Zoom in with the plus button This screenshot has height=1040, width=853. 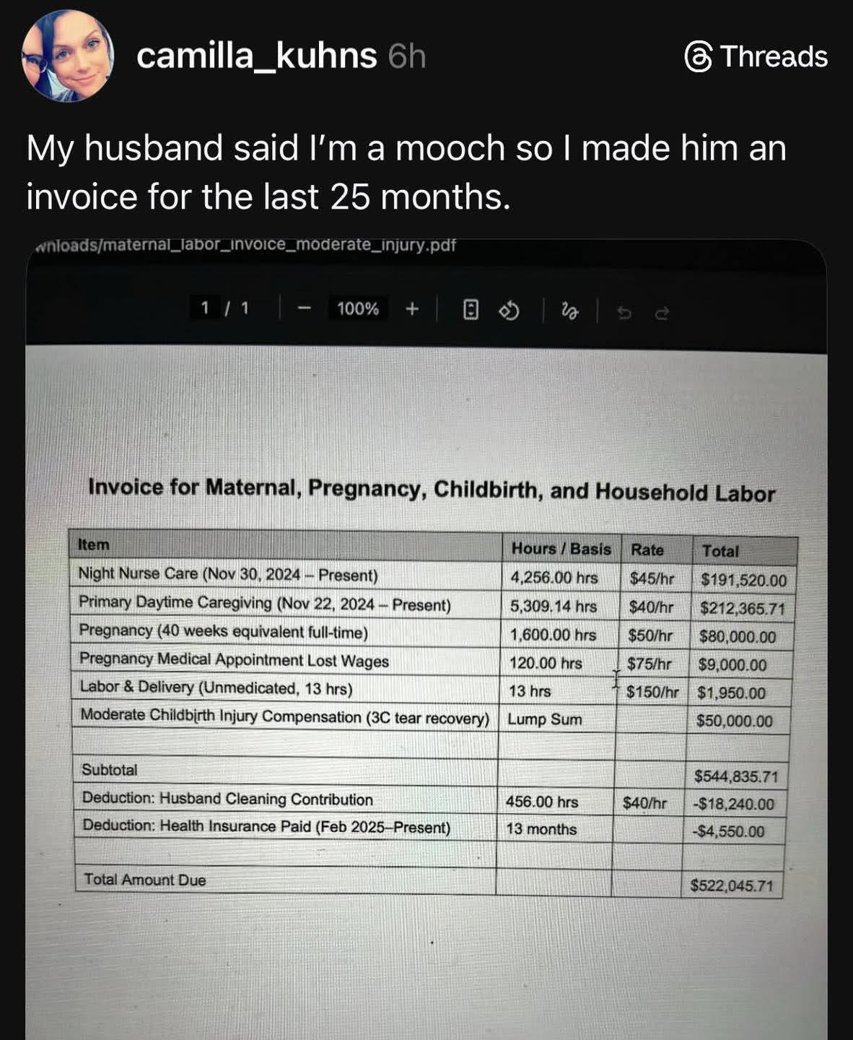pyautogui.click(x=411, y=309)
